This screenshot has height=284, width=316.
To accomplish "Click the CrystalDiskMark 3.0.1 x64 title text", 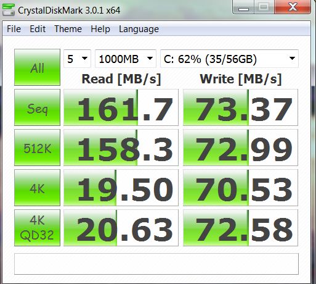I will point(69,10).
